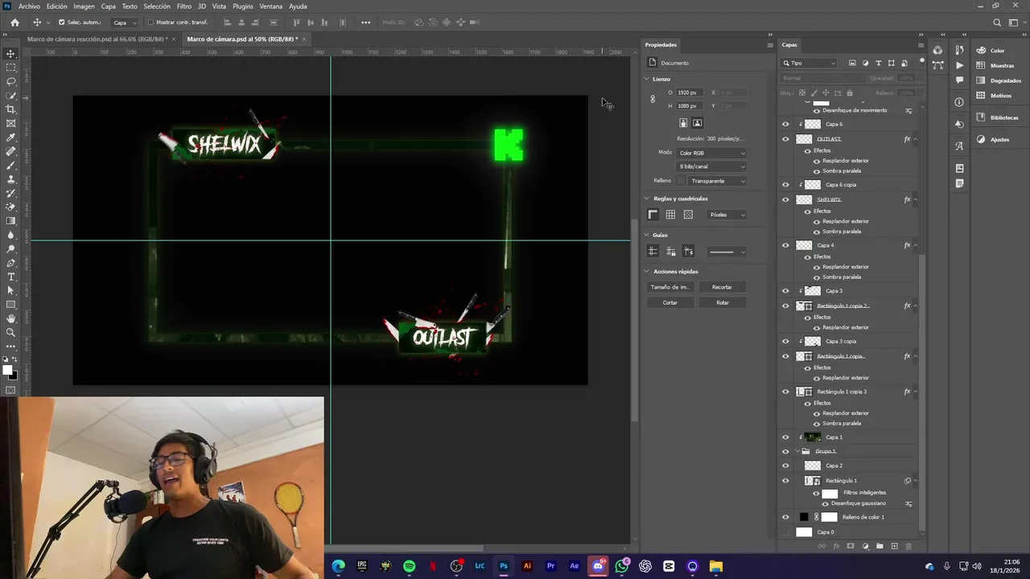Select the Frame tool
The image size is (1030, 579).
pos(10,123)
